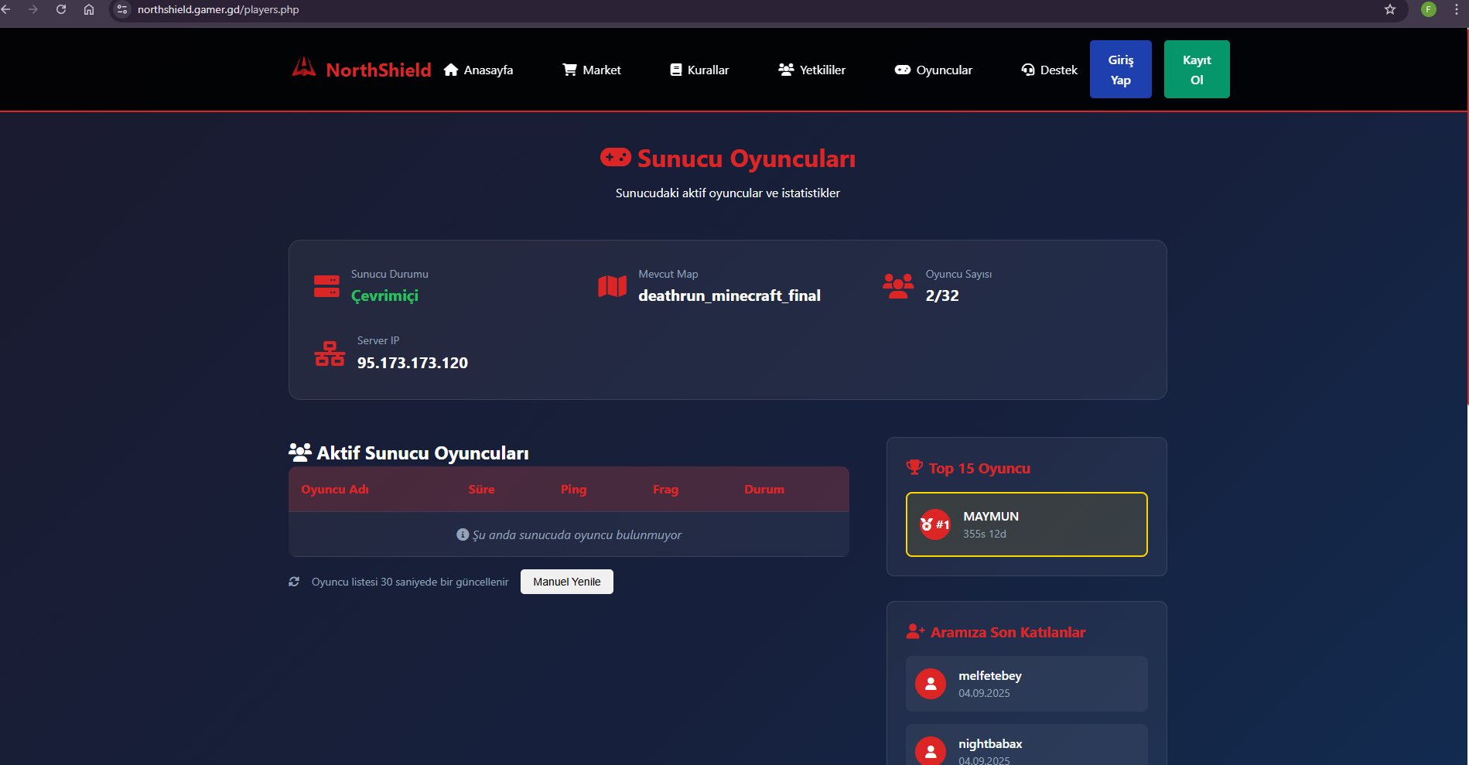This screenshot has width=1469, height=765.
Task: Click the Çevrimiçi status text
Action: pyautogui.click(x=384, y=295)
